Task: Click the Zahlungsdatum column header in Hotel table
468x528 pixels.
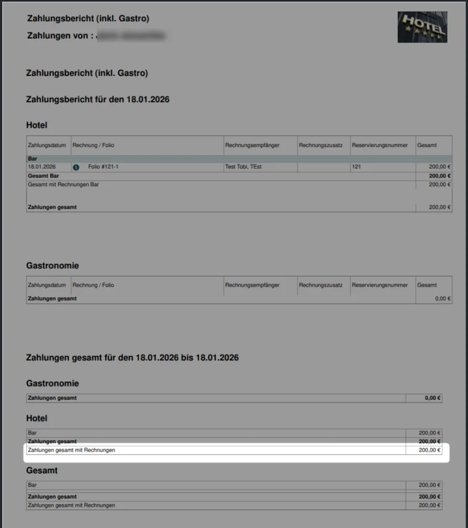Action: click(47, 145)
